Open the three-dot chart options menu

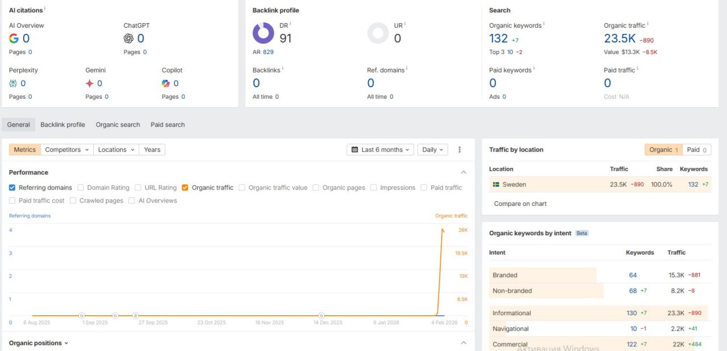(x=459, y=150)
